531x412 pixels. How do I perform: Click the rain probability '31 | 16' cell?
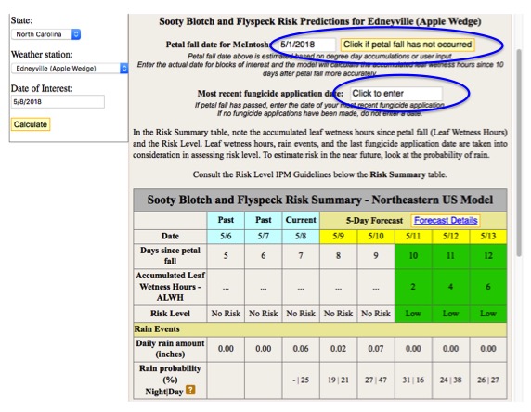tap(413, 380)
